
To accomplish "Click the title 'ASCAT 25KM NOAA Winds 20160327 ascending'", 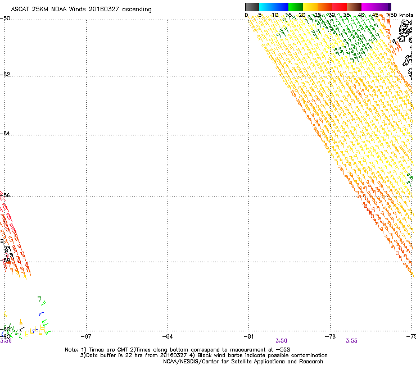I will click(x=81, y=10).
